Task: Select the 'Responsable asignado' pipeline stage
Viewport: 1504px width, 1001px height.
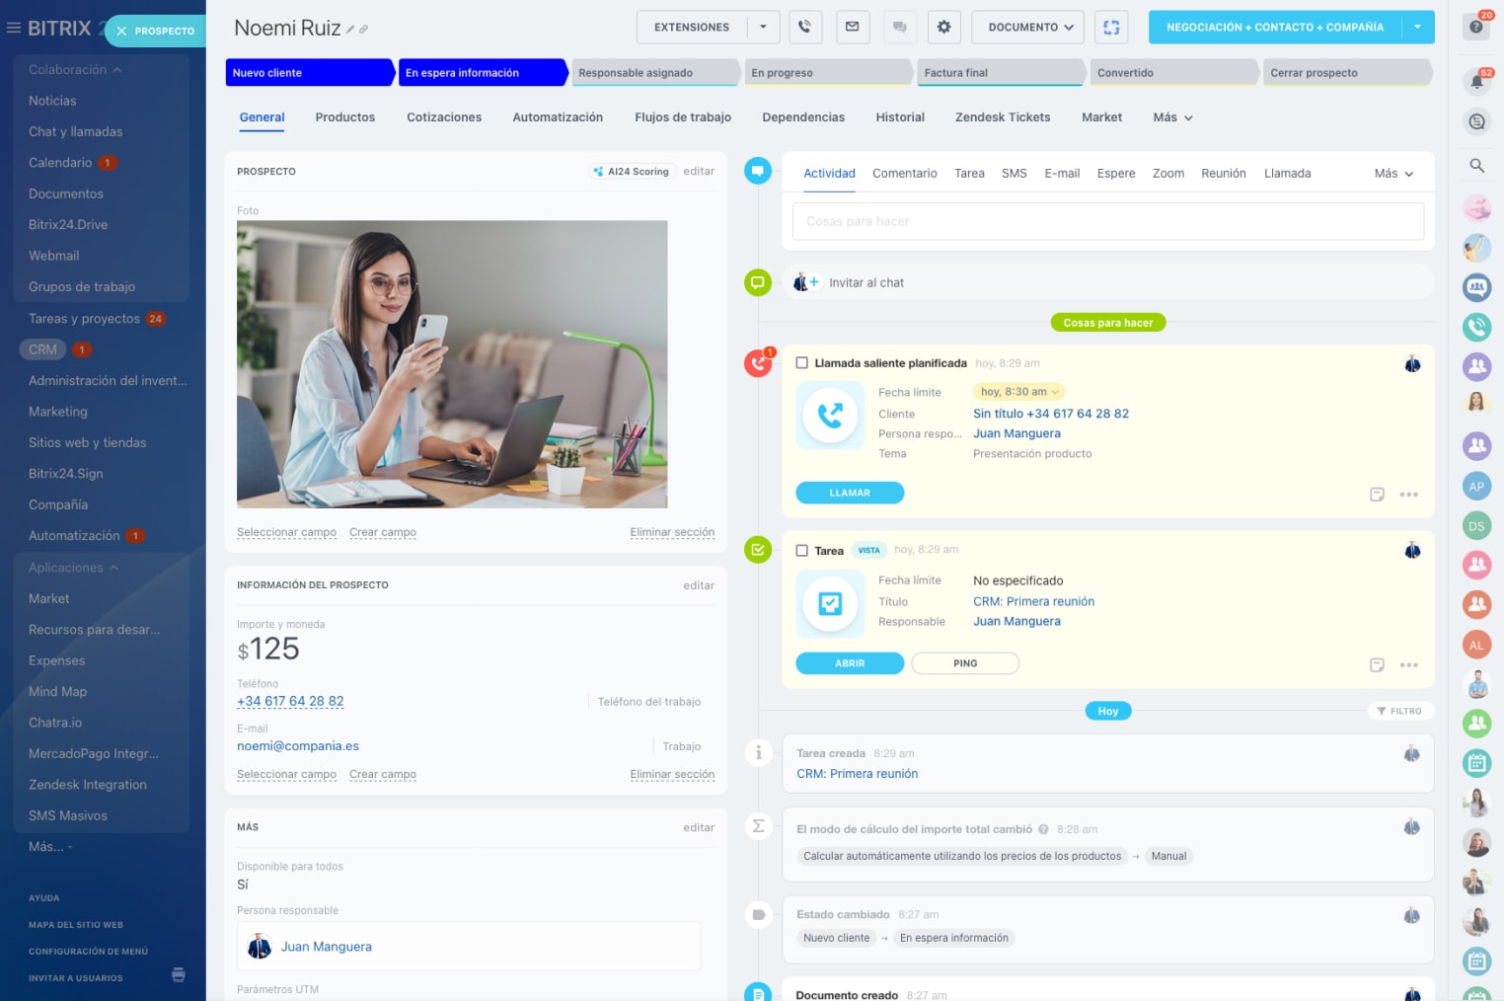Action: 651,73
